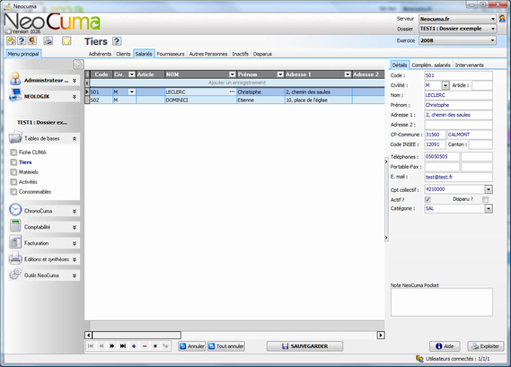Click the help icon next to Tiers title
The height and width of the screenshot is (367, 511).
(117, 41)
